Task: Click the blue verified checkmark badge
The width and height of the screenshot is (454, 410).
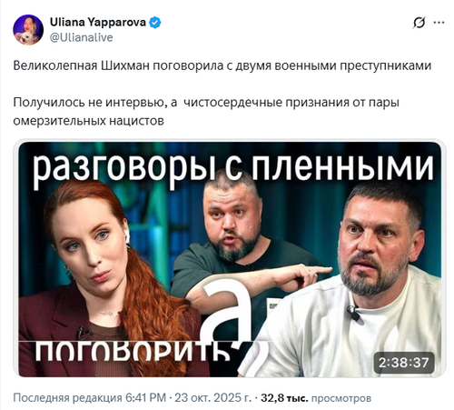Action: pyautogui.click(x=155, y=23)
